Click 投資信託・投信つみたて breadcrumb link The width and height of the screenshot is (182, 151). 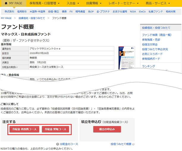32,18
